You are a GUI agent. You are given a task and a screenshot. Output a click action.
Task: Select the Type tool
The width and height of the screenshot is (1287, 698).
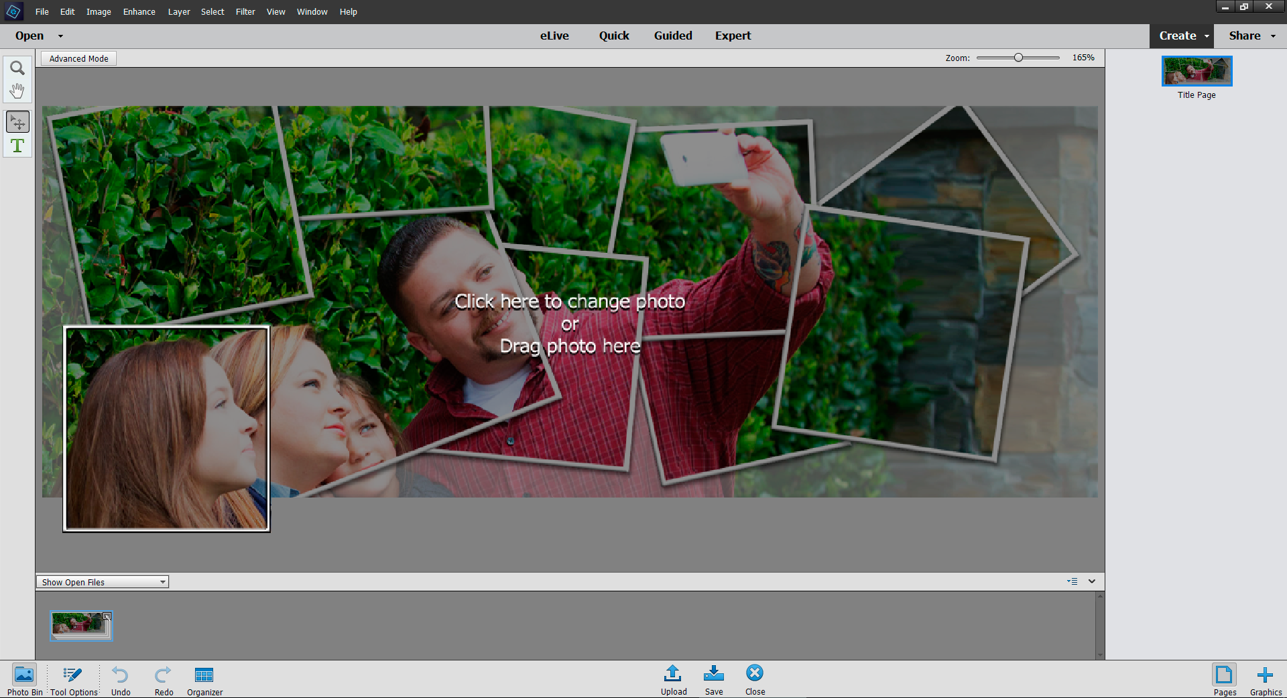point(17,145)
